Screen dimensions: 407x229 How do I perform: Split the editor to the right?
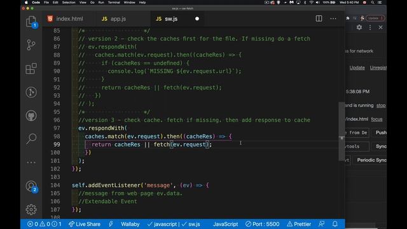click(319, 18)
